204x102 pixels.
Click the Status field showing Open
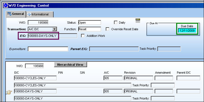(x=90, y=23)
